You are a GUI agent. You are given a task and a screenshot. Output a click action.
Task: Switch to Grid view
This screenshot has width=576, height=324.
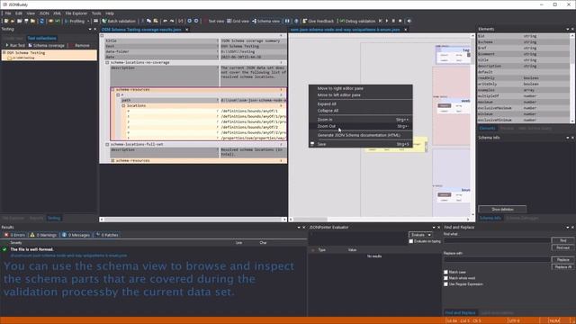(238, 21)
